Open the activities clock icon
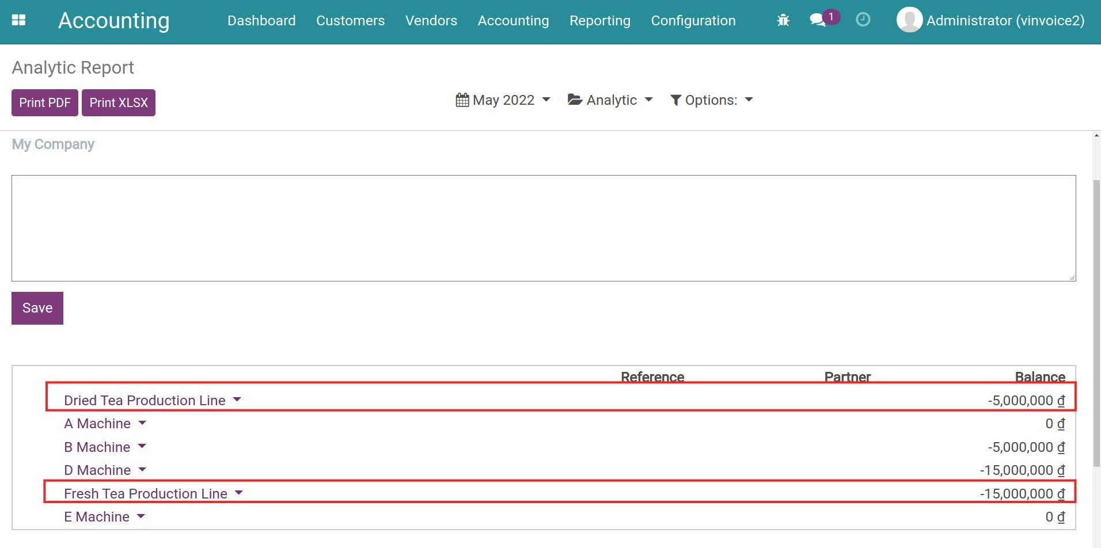The height and width of the screenshot is (548, 1101). (862, 20)
